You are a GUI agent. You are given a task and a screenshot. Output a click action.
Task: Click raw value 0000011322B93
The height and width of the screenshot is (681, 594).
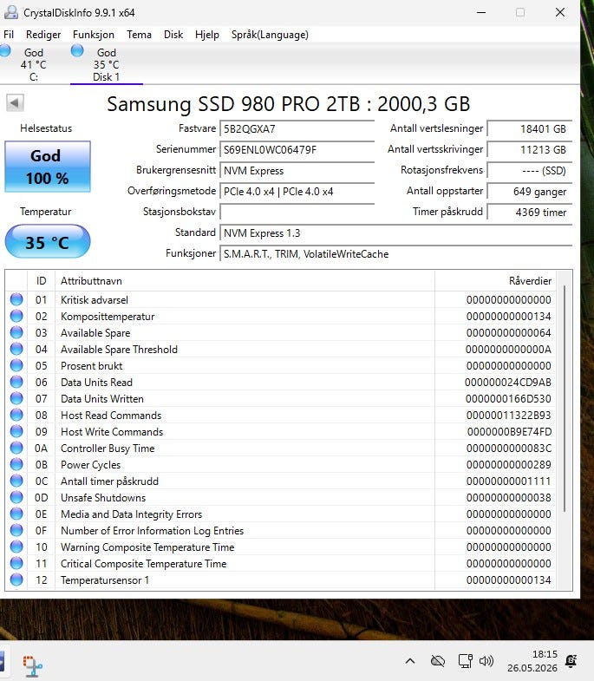click(x=509, y=416)
